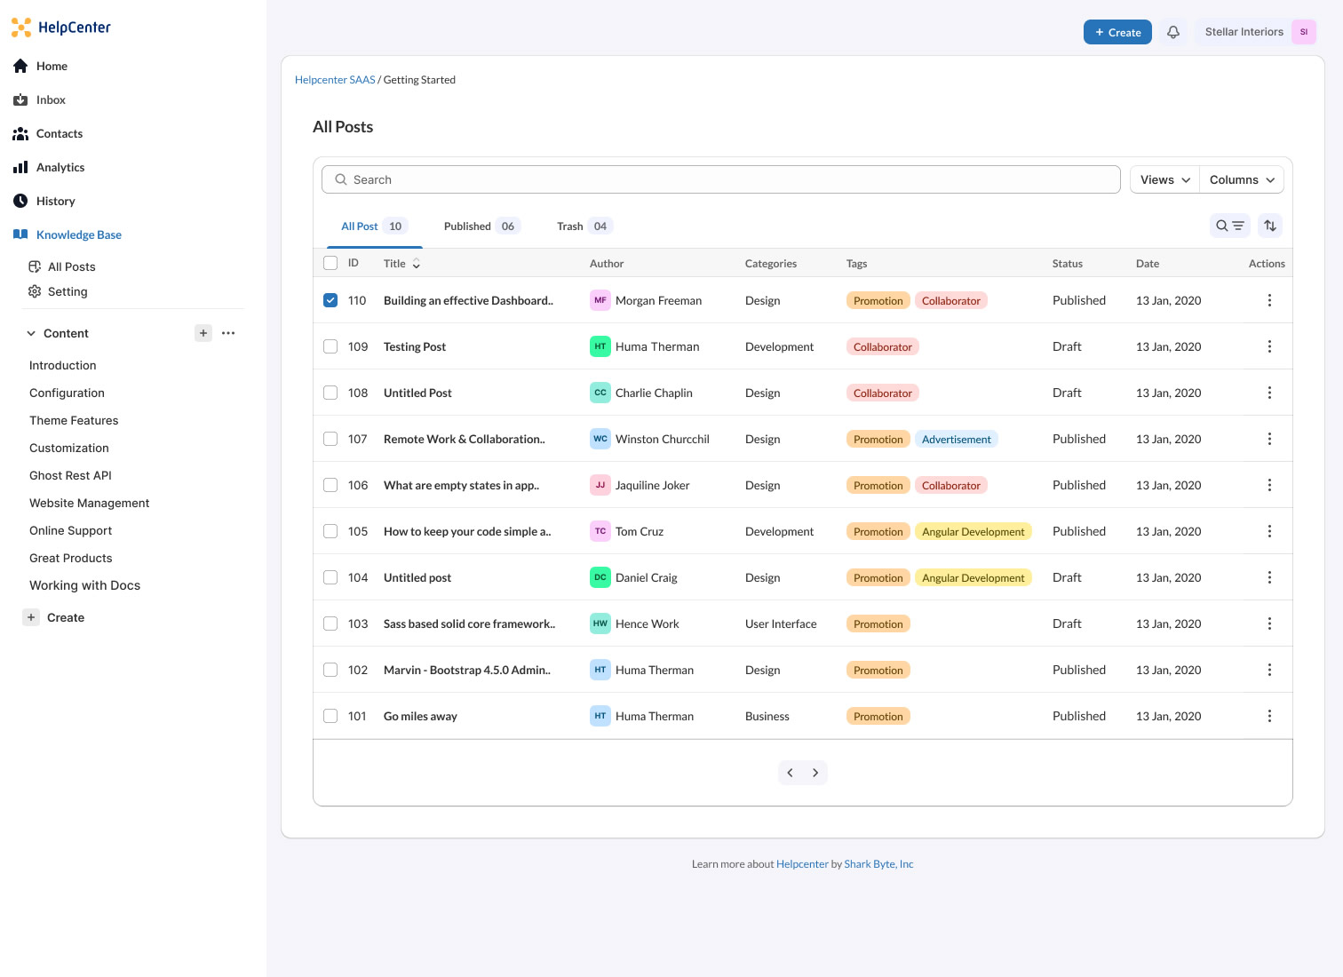Open the Content section ellipsis menu
This screenshot has height=977, width=1343.
pos(228,333)
